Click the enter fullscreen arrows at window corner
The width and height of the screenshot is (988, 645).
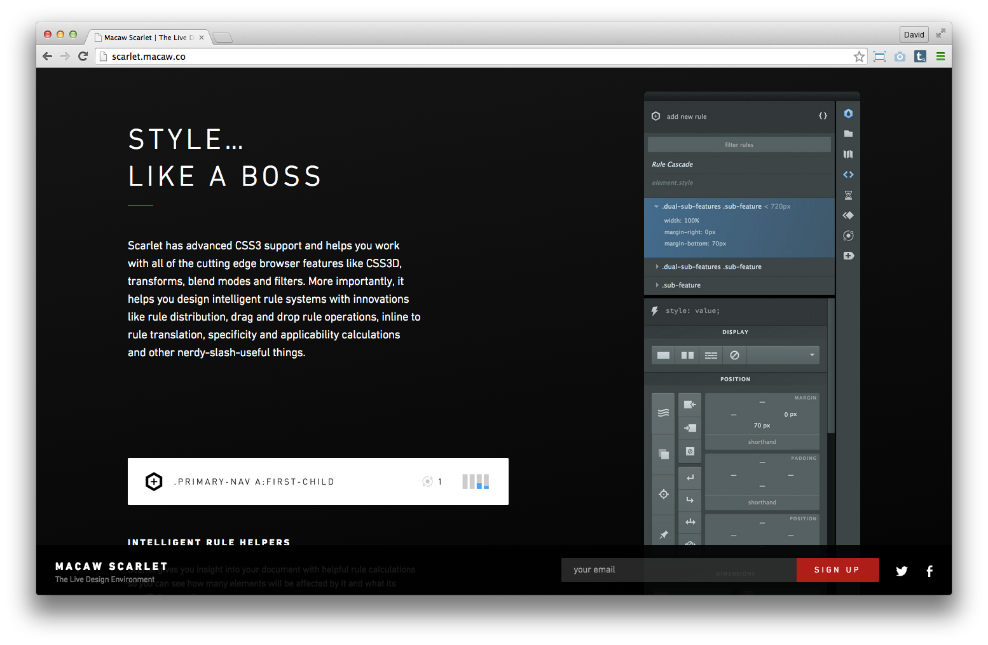(x=940, y=33)
